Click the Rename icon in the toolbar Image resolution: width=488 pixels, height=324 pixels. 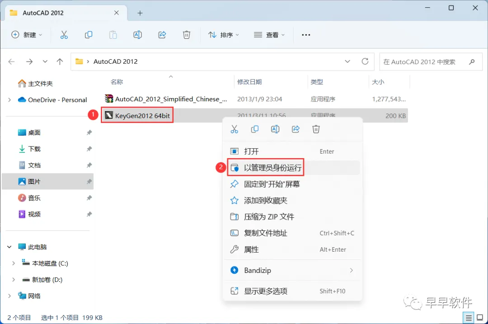(137, 35)
